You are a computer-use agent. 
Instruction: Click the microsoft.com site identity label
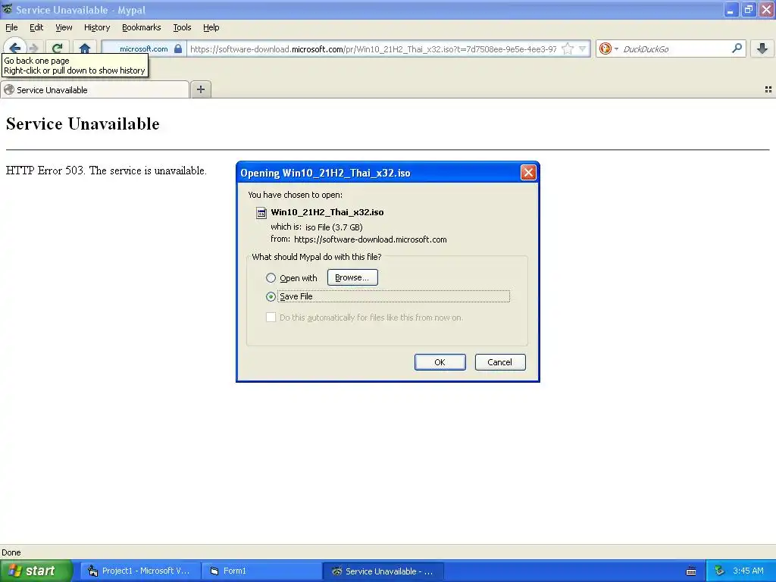click(143, 48)
